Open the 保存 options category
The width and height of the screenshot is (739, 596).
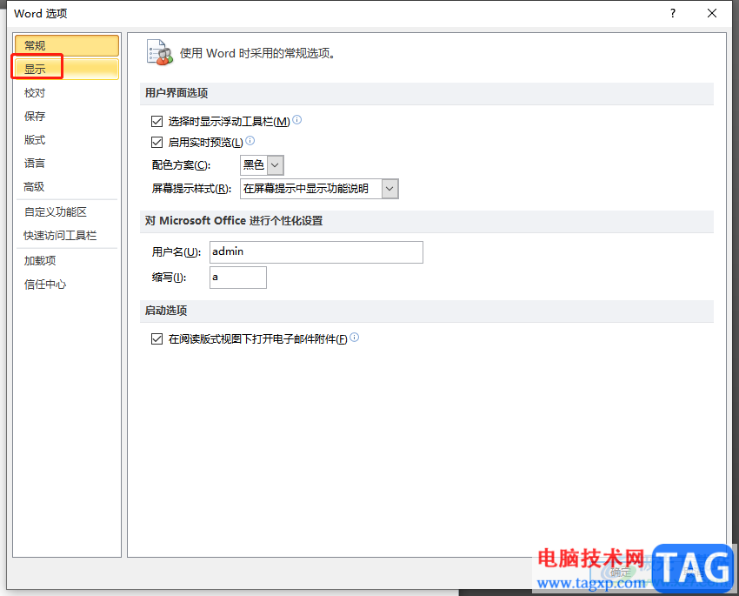(x=35, y=116)
